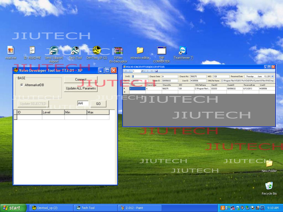Open the Tech Tool desktop shortcut
Image resolution: width=283 pixels, height=212 pixels.
[75, 51]
